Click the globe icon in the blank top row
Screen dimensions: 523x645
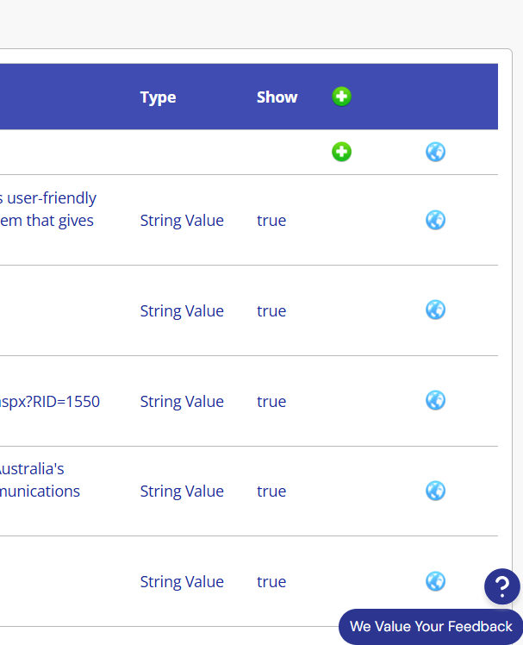click(x=435, y=152)
